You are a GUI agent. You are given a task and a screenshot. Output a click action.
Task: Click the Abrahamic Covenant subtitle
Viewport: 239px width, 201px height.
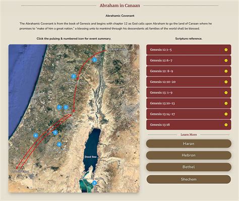120,16
